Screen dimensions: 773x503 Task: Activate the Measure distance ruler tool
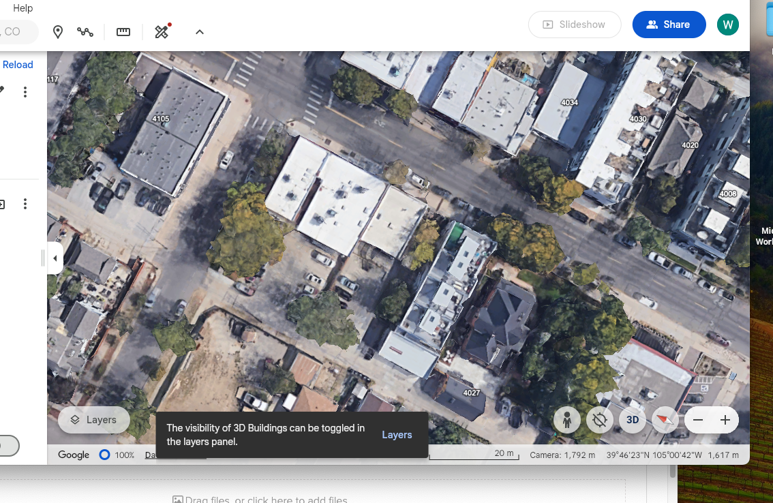123,32
